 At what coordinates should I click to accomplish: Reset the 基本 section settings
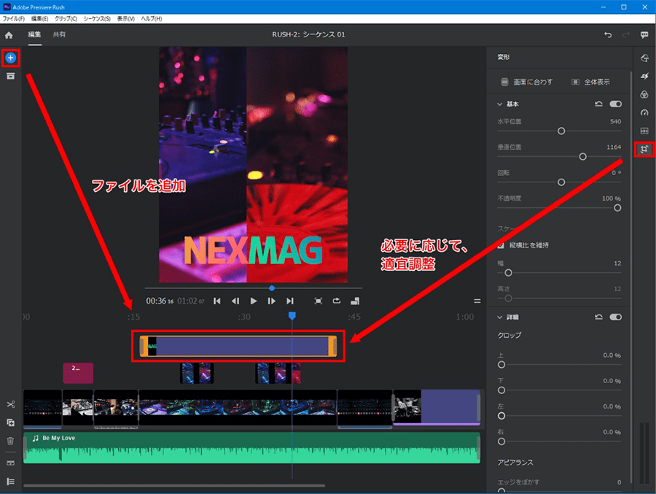598,104
